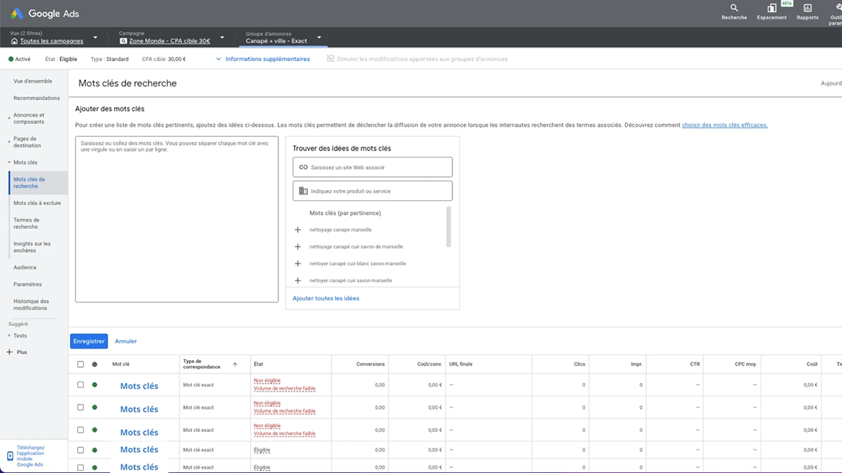Click the Conversions column header
This screenshot has height=473, width=842.
click(371, 364)
